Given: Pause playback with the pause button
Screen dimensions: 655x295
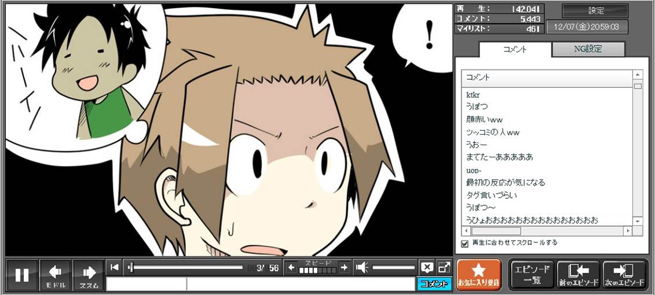Looking at the screenshot, I should [22, 275].
